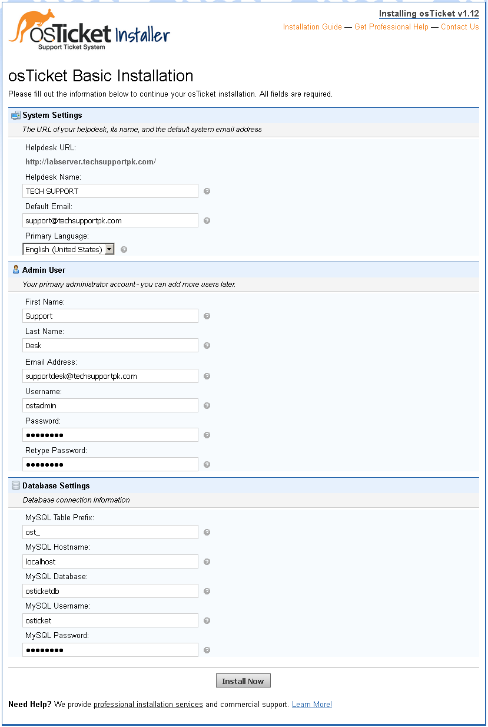Focus the Helpdesk Name text field
The width and height of the screenshot is (488, 727).
(x=111, y=191)
